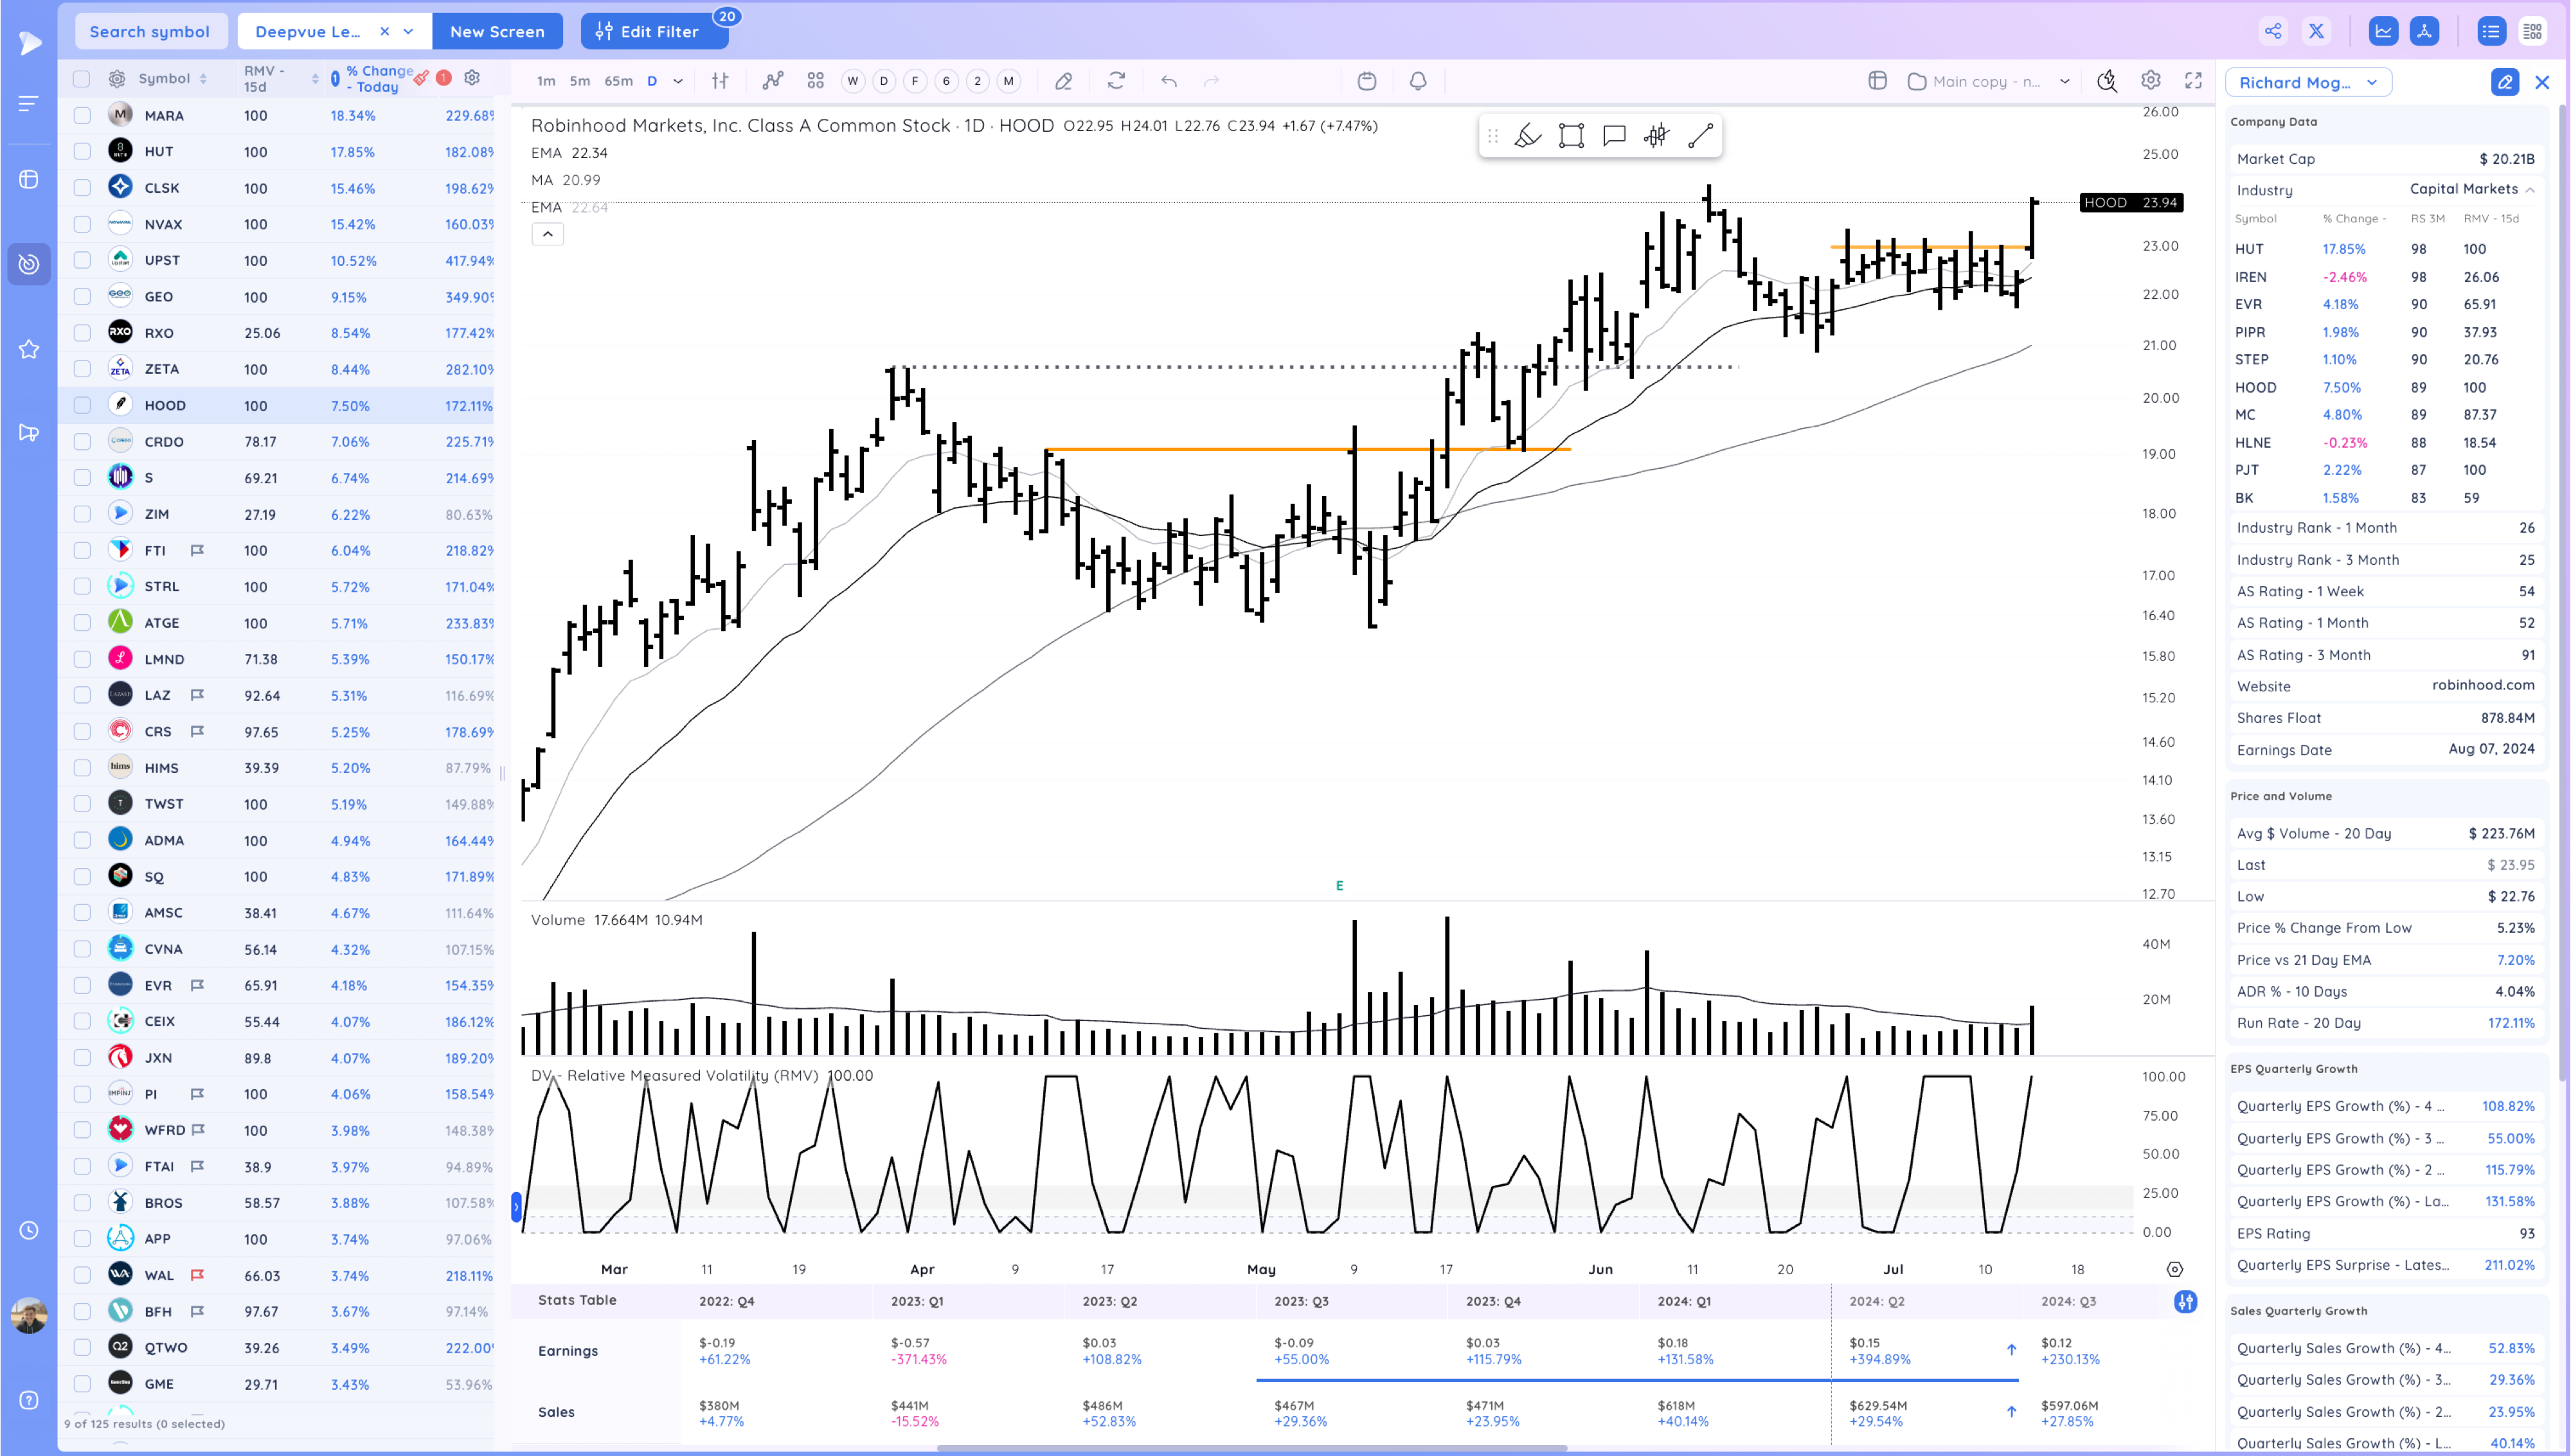2571x1456 pixels.
Task: Select the rectangle shape drawing tool
Action: tap(1571, 136)
